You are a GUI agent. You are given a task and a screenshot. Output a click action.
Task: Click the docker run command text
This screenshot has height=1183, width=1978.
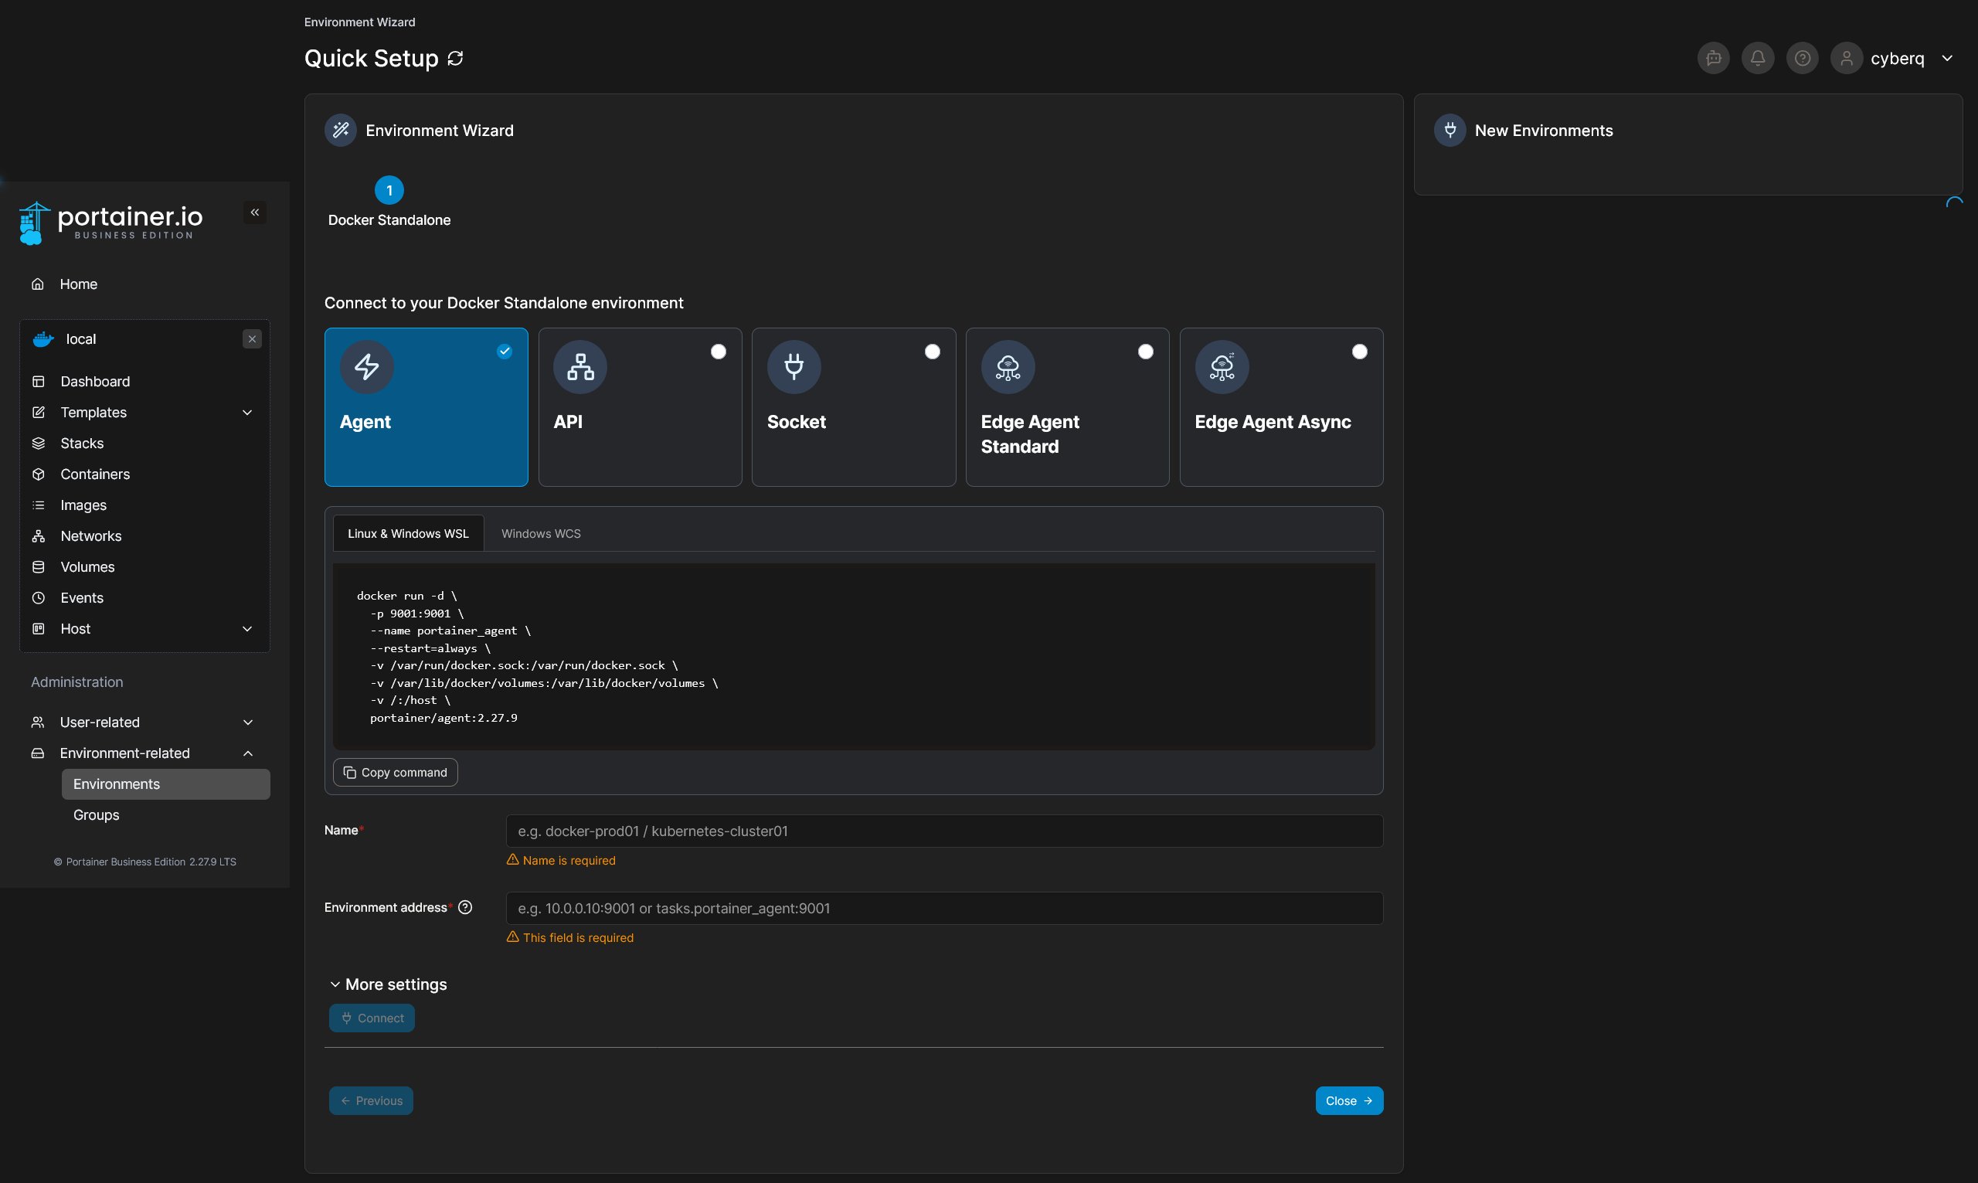pos(537,657)
